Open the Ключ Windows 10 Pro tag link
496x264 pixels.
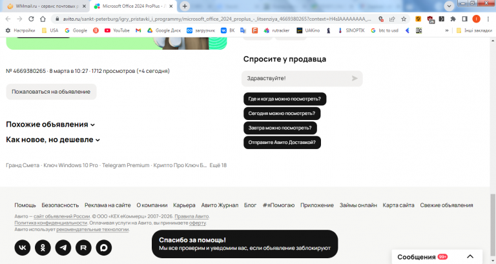[70, 165]
